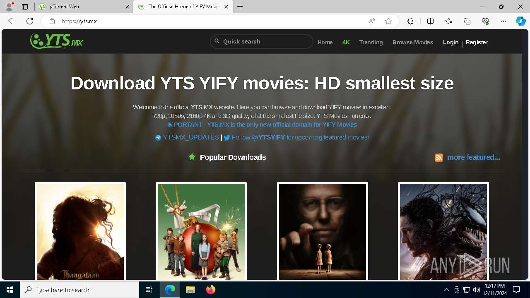Launch Firefox from the taskbar
Image resolution: width=530 pixels, height=298 pixels.
click(210, 290)
